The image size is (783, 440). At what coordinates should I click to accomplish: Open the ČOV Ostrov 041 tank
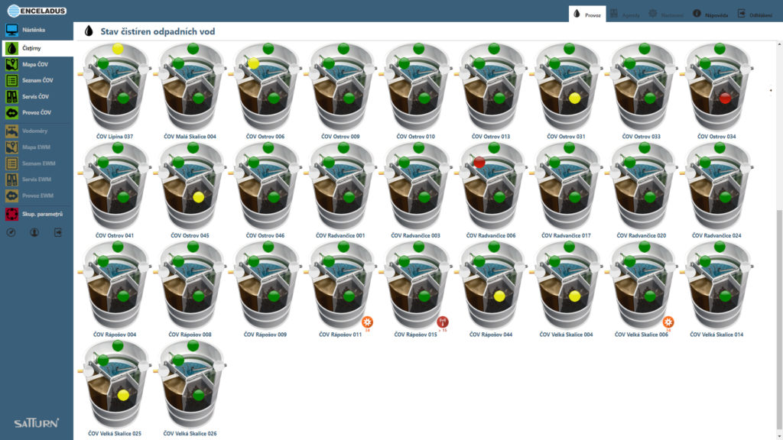[115, 186]
